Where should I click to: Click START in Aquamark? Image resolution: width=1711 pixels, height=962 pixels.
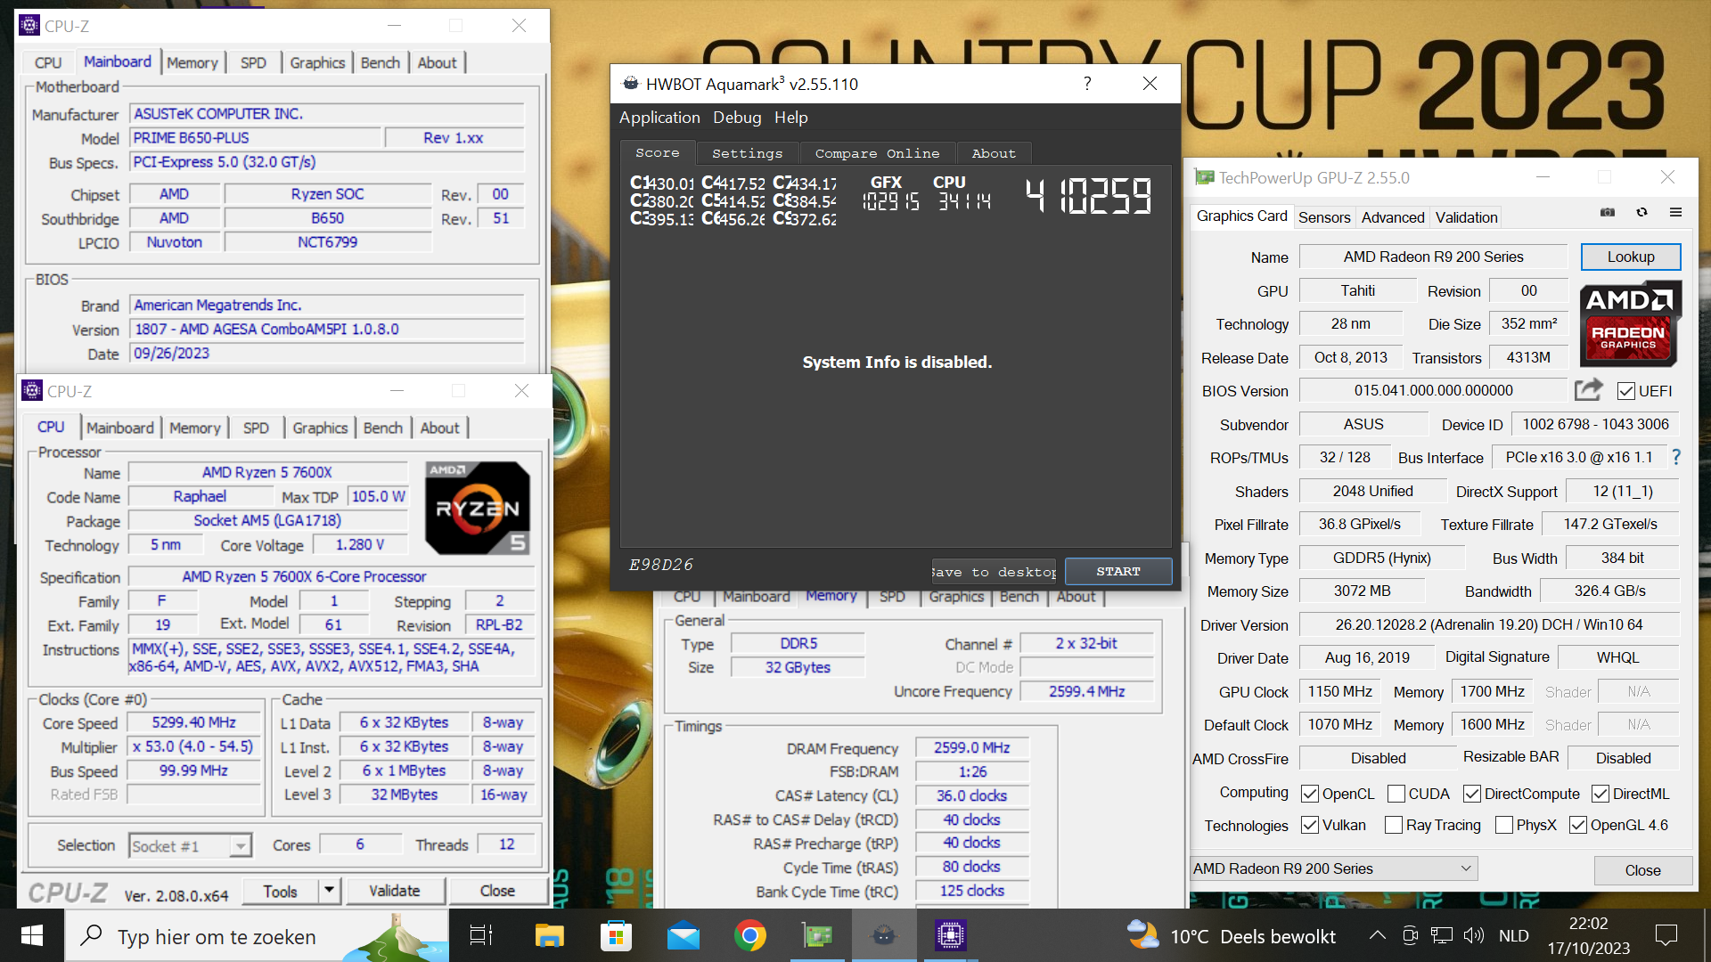(1118, 571)
